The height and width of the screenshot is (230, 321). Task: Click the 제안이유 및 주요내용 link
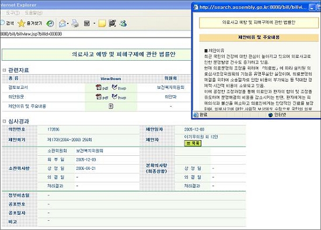pos(27,106)
